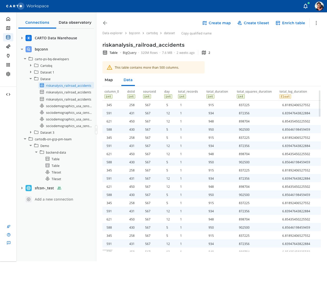Switch to the Map tab

click(109, 80)
